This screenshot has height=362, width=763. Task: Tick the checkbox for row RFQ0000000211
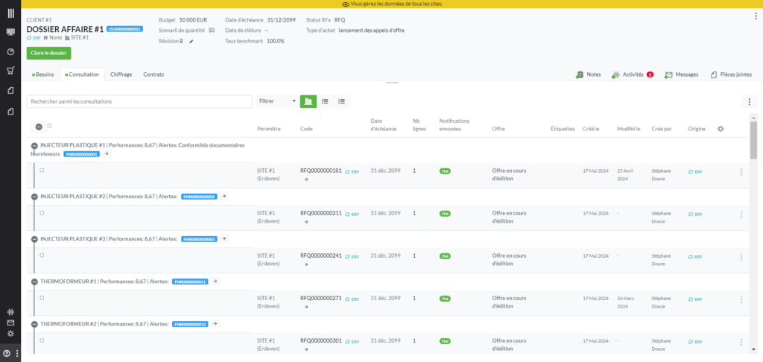point(42,213)
